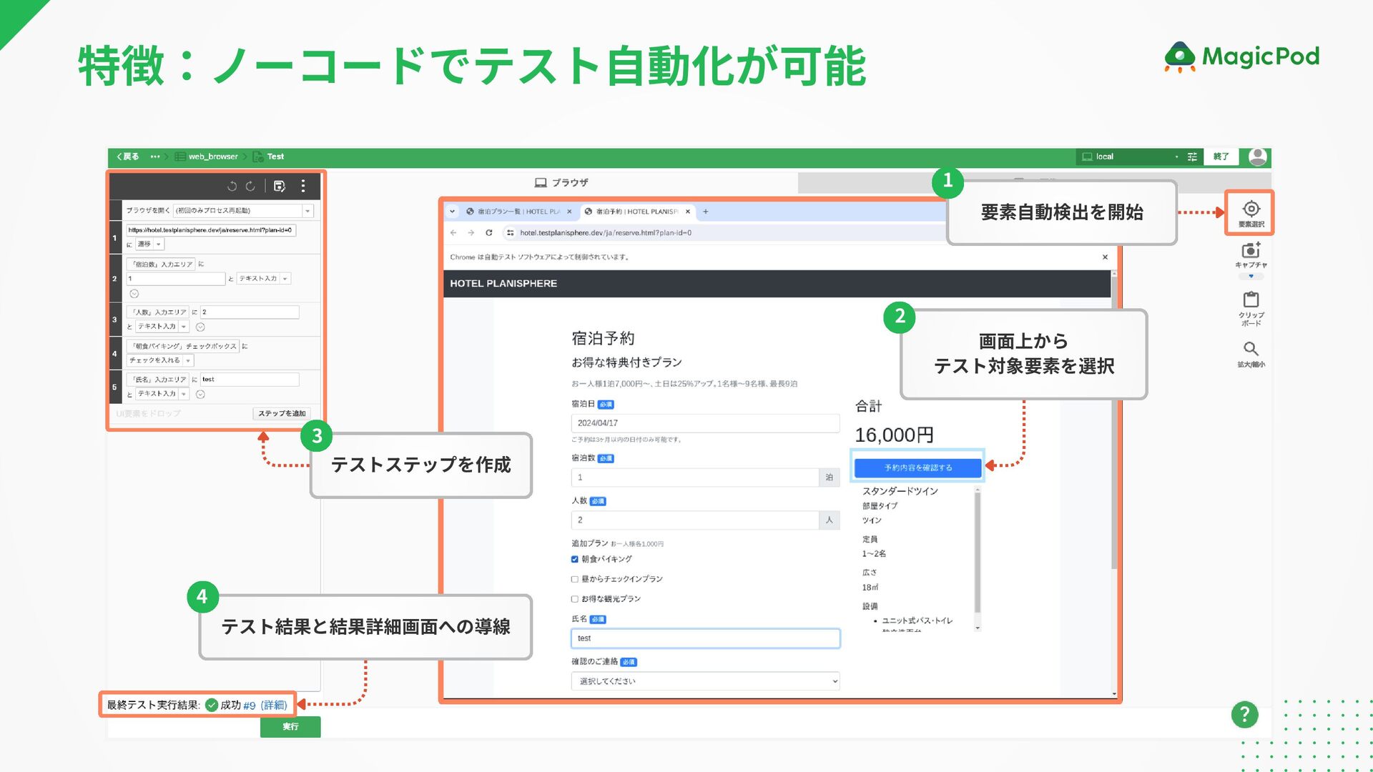Click the undo arrow in the step panel
The height and width of the screenshot is (772, 1373).
(x=232, y=187)
